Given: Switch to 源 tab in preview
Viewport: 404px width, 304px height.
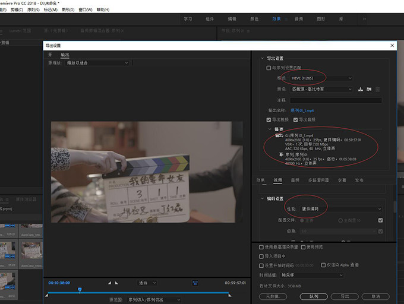Looking at the screenshot, I should [x=50, y=55].
